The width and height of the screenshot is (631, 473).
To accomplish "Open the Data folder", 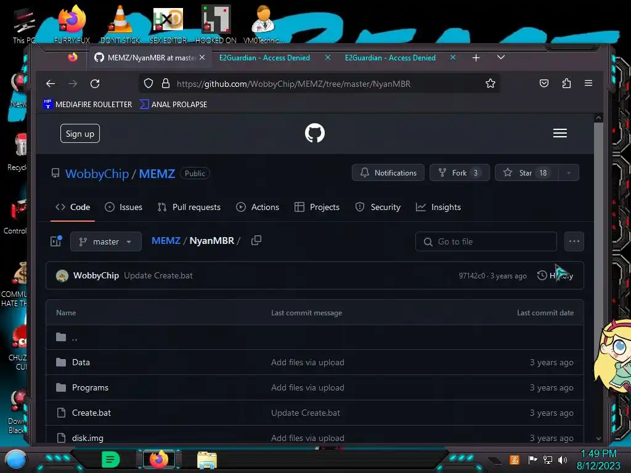I will [x=81, y=362].
